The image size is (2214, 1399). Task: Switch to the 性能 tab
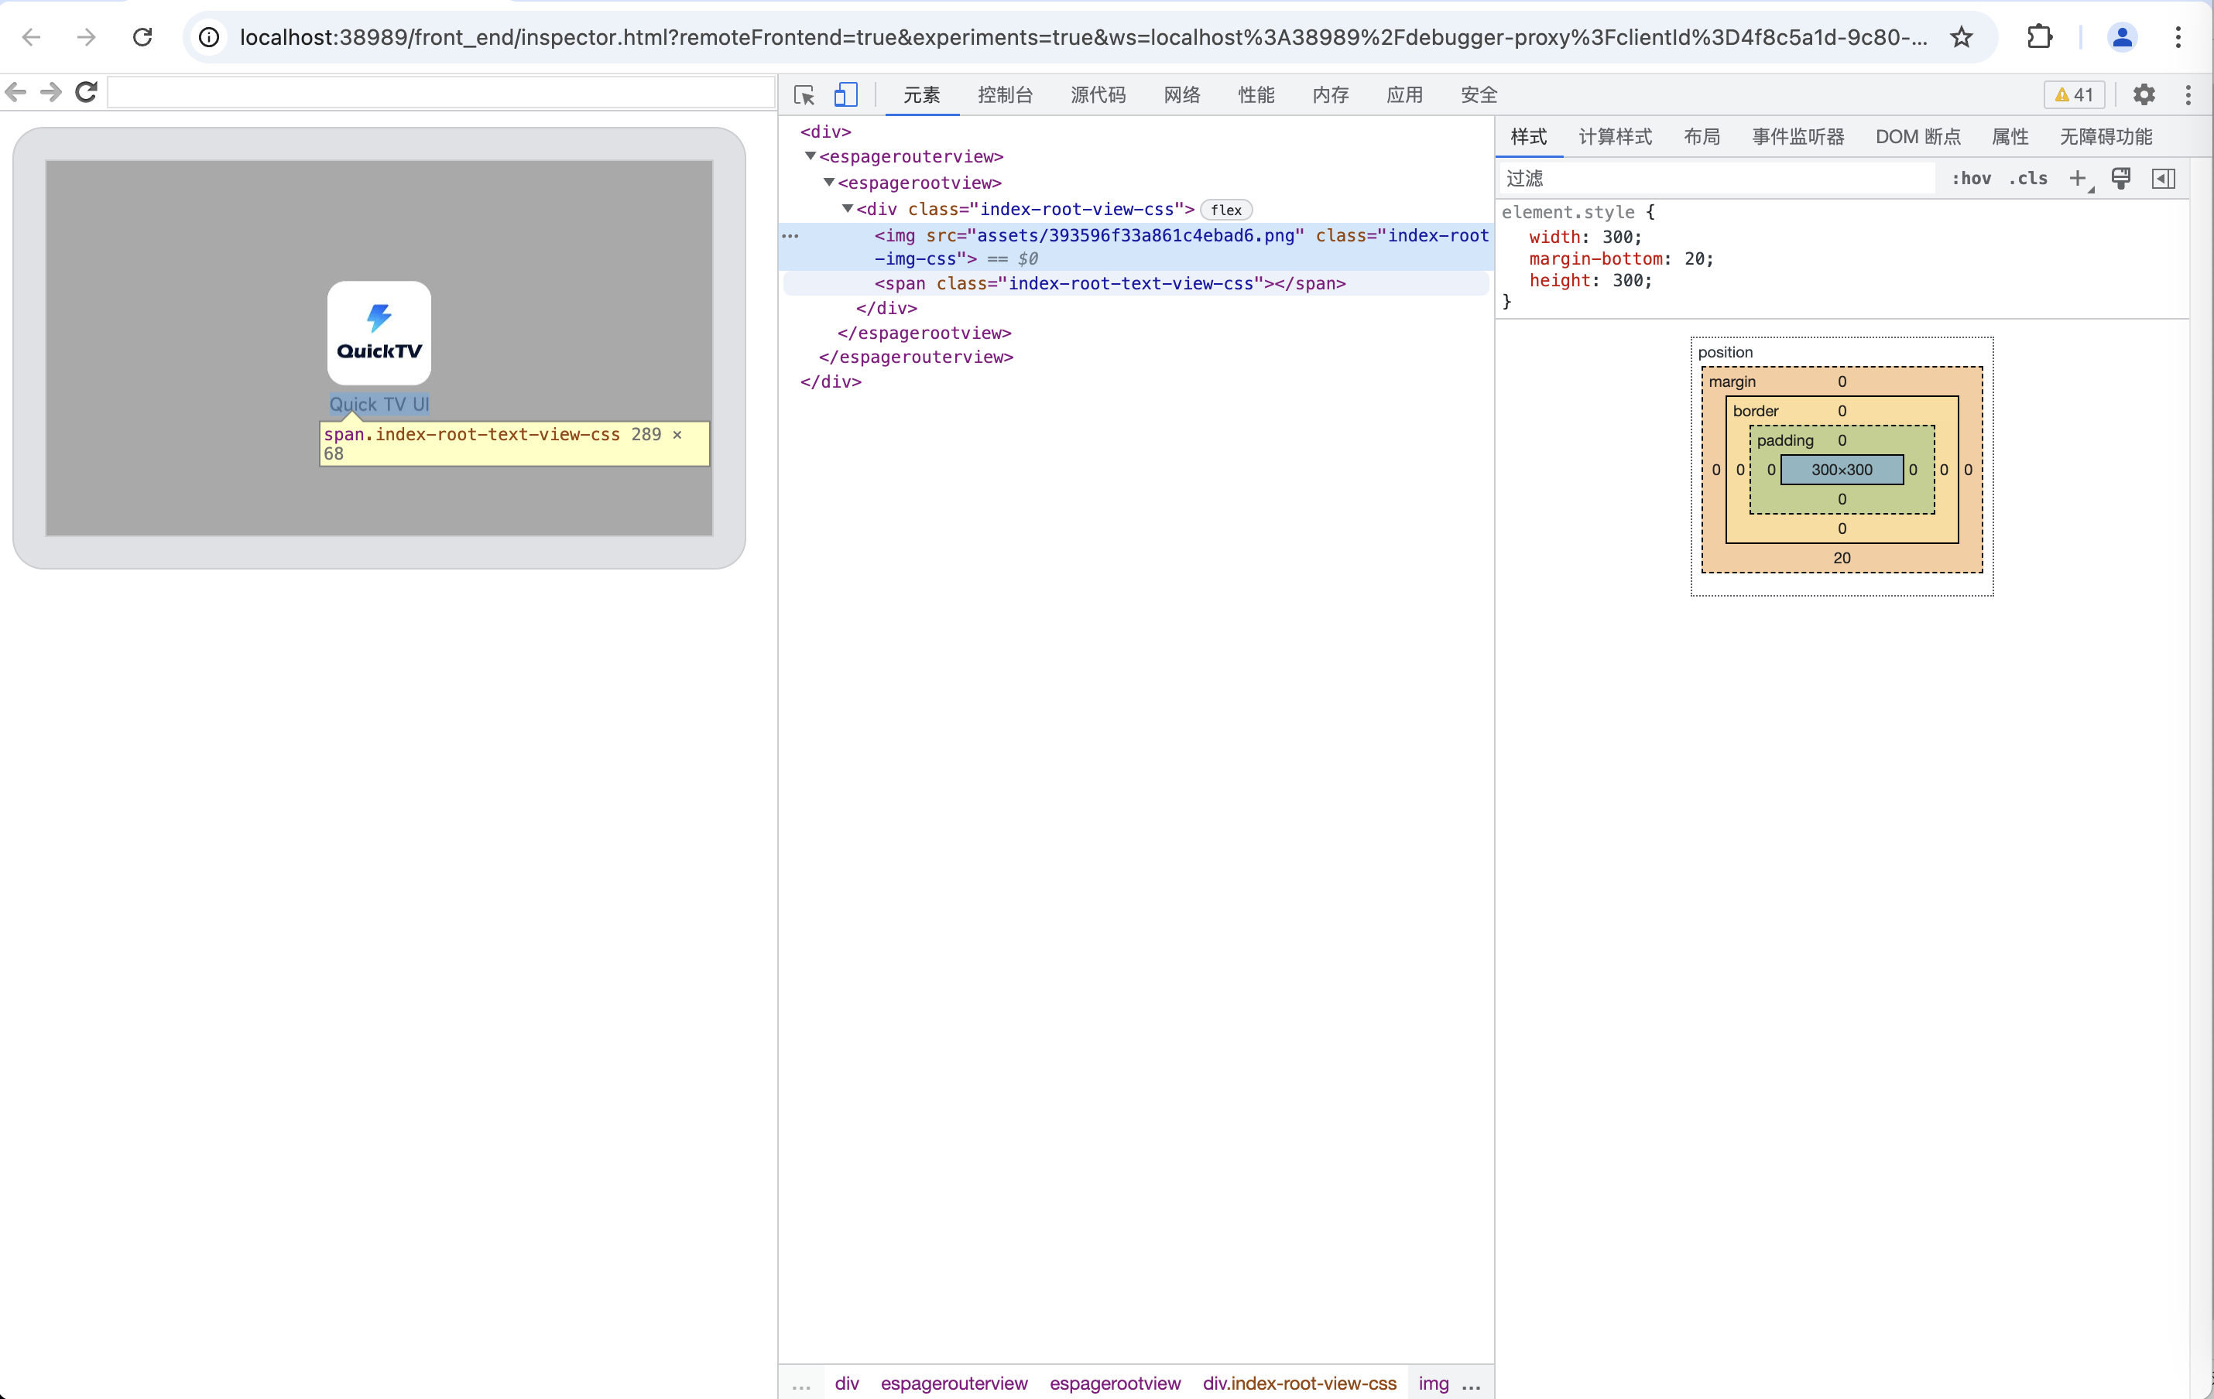[x=1256, y=94]
